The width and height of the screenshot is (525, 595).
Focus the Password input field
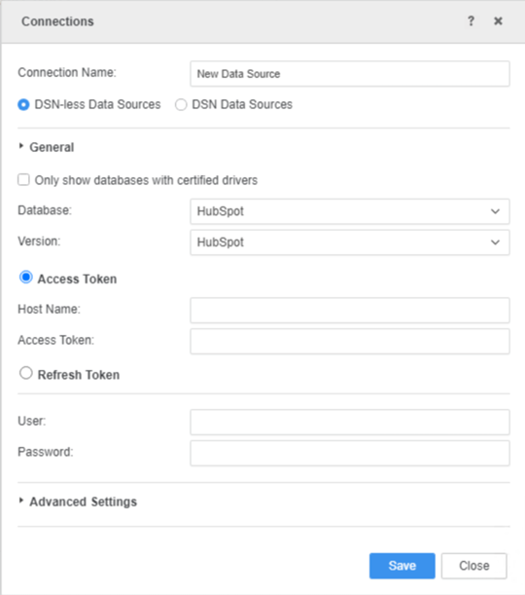point(350,453)
